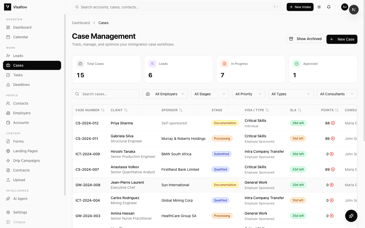Image resolution: width=365 pixels, height=228 pixels.
Task: Open the Upload section
Action: tap(19, 180)
